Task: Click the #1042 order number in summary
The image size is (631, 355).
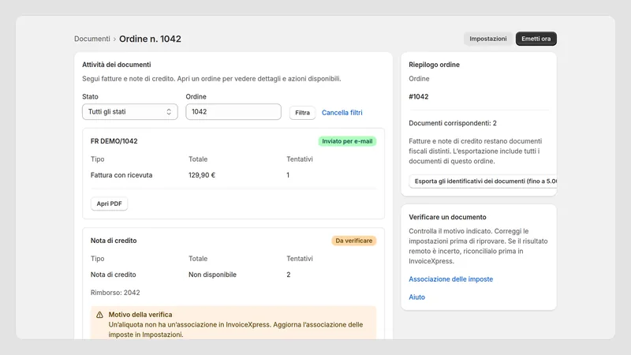Action: (x=419, y=96)
